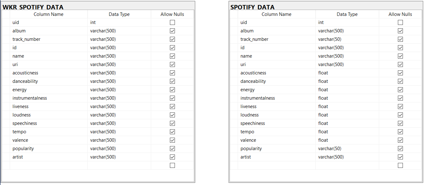Select the instrumentalness row in SPOTIFY DATA
This screenshot has width=426, height=185.
(233, 98)
